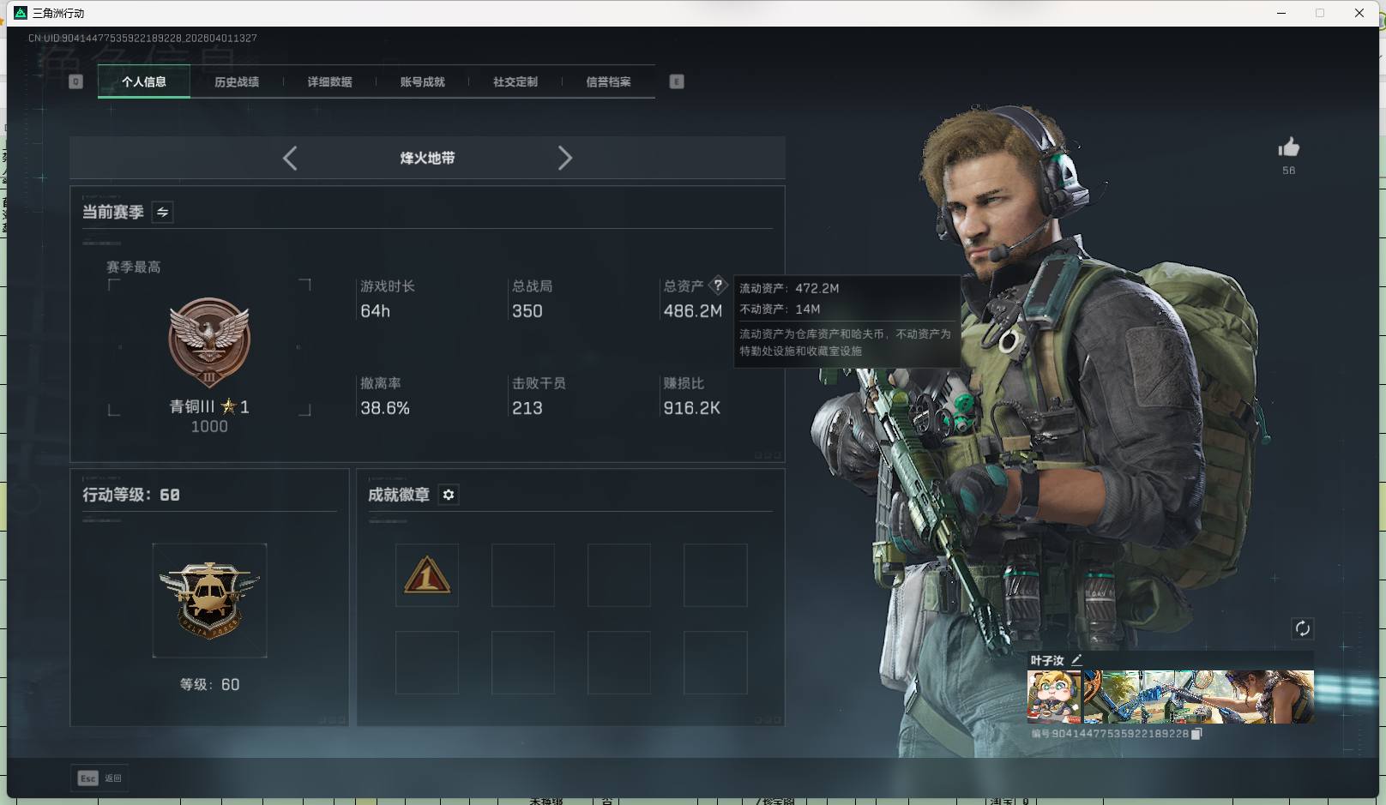
Task: Minimize the 三角洲行动 window
Action: (x=1281, y=13)
